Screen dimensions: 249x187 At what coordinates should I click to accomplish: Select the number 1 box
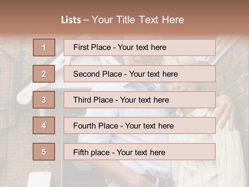pos(44,48)
